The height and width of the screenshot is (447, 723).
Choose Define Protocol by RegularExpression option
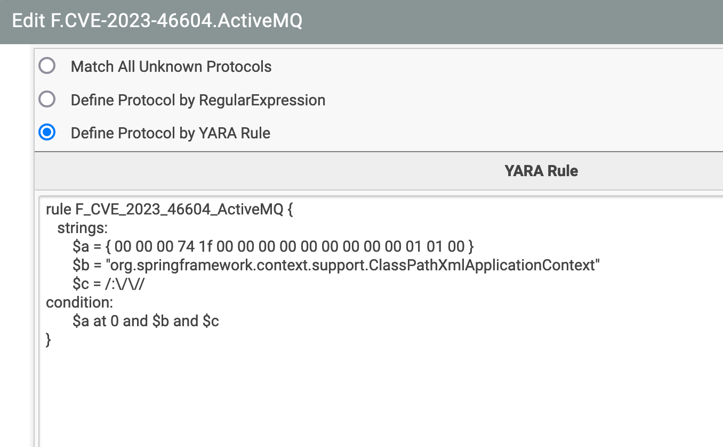pos(47,99)
